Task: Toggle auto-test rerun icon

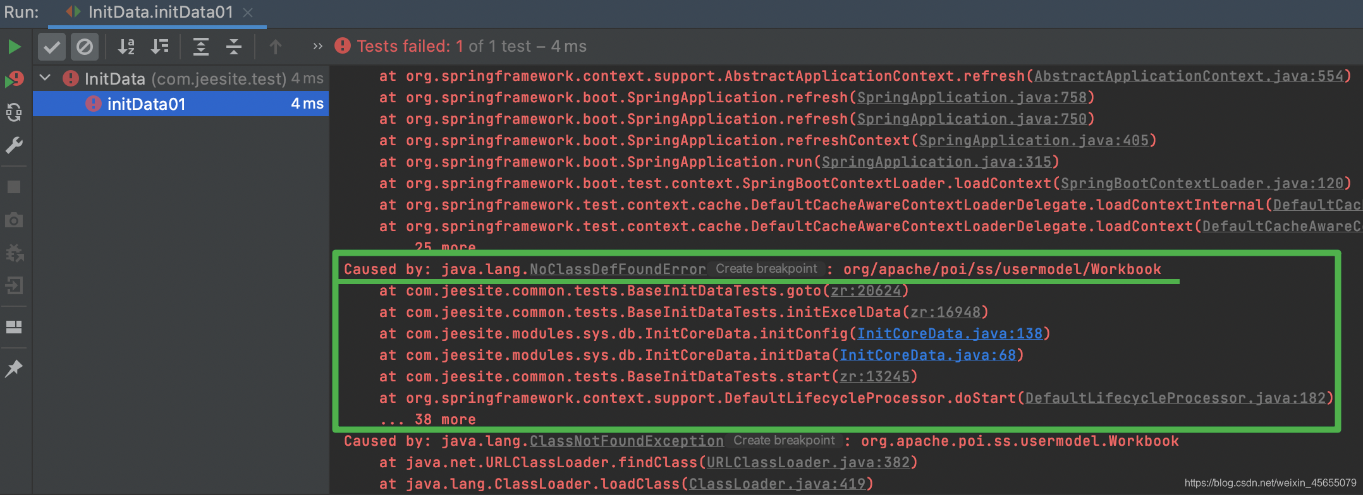Action: click(14, 112)
